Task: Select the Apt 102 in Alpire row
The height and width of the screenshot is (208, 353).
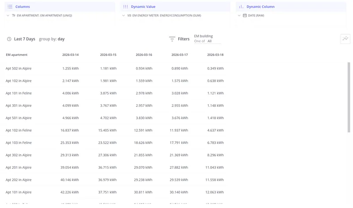Action: tap(115, 81)
